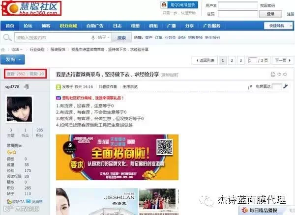Open the red 慧聪社区积分商城 gift promotion link
Image resolution: width=295 pixels, height=215 pixels.
(x=93, y=98)
